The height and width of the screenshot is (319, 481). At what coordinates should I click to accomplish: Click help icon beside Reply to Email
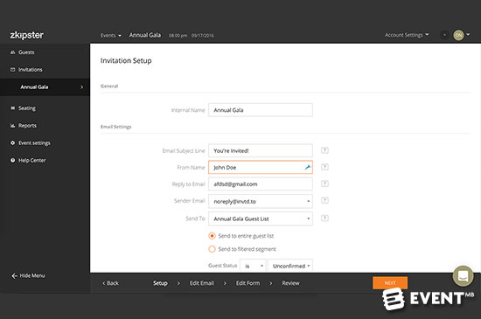tap(324, 184)
